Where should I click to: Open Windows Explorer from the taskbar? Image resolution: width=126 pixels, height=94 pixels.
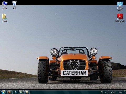click(x=21, y=92)
